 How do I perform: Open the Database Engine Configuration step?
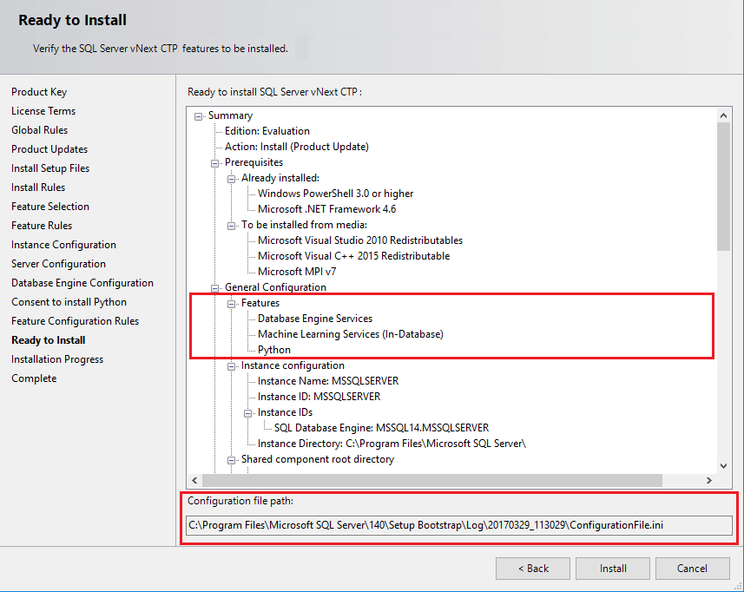[x=82, y=282]
